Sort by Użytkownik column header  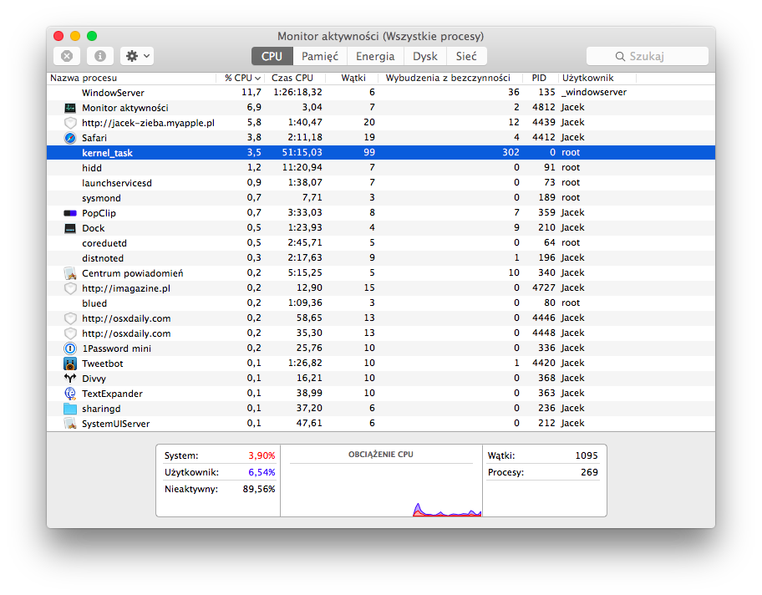(x=597, y=78)
